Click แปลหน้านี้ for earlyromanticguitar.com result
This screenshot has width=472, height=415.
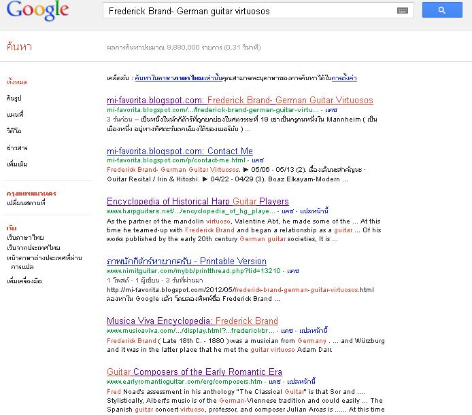[301, 382]
